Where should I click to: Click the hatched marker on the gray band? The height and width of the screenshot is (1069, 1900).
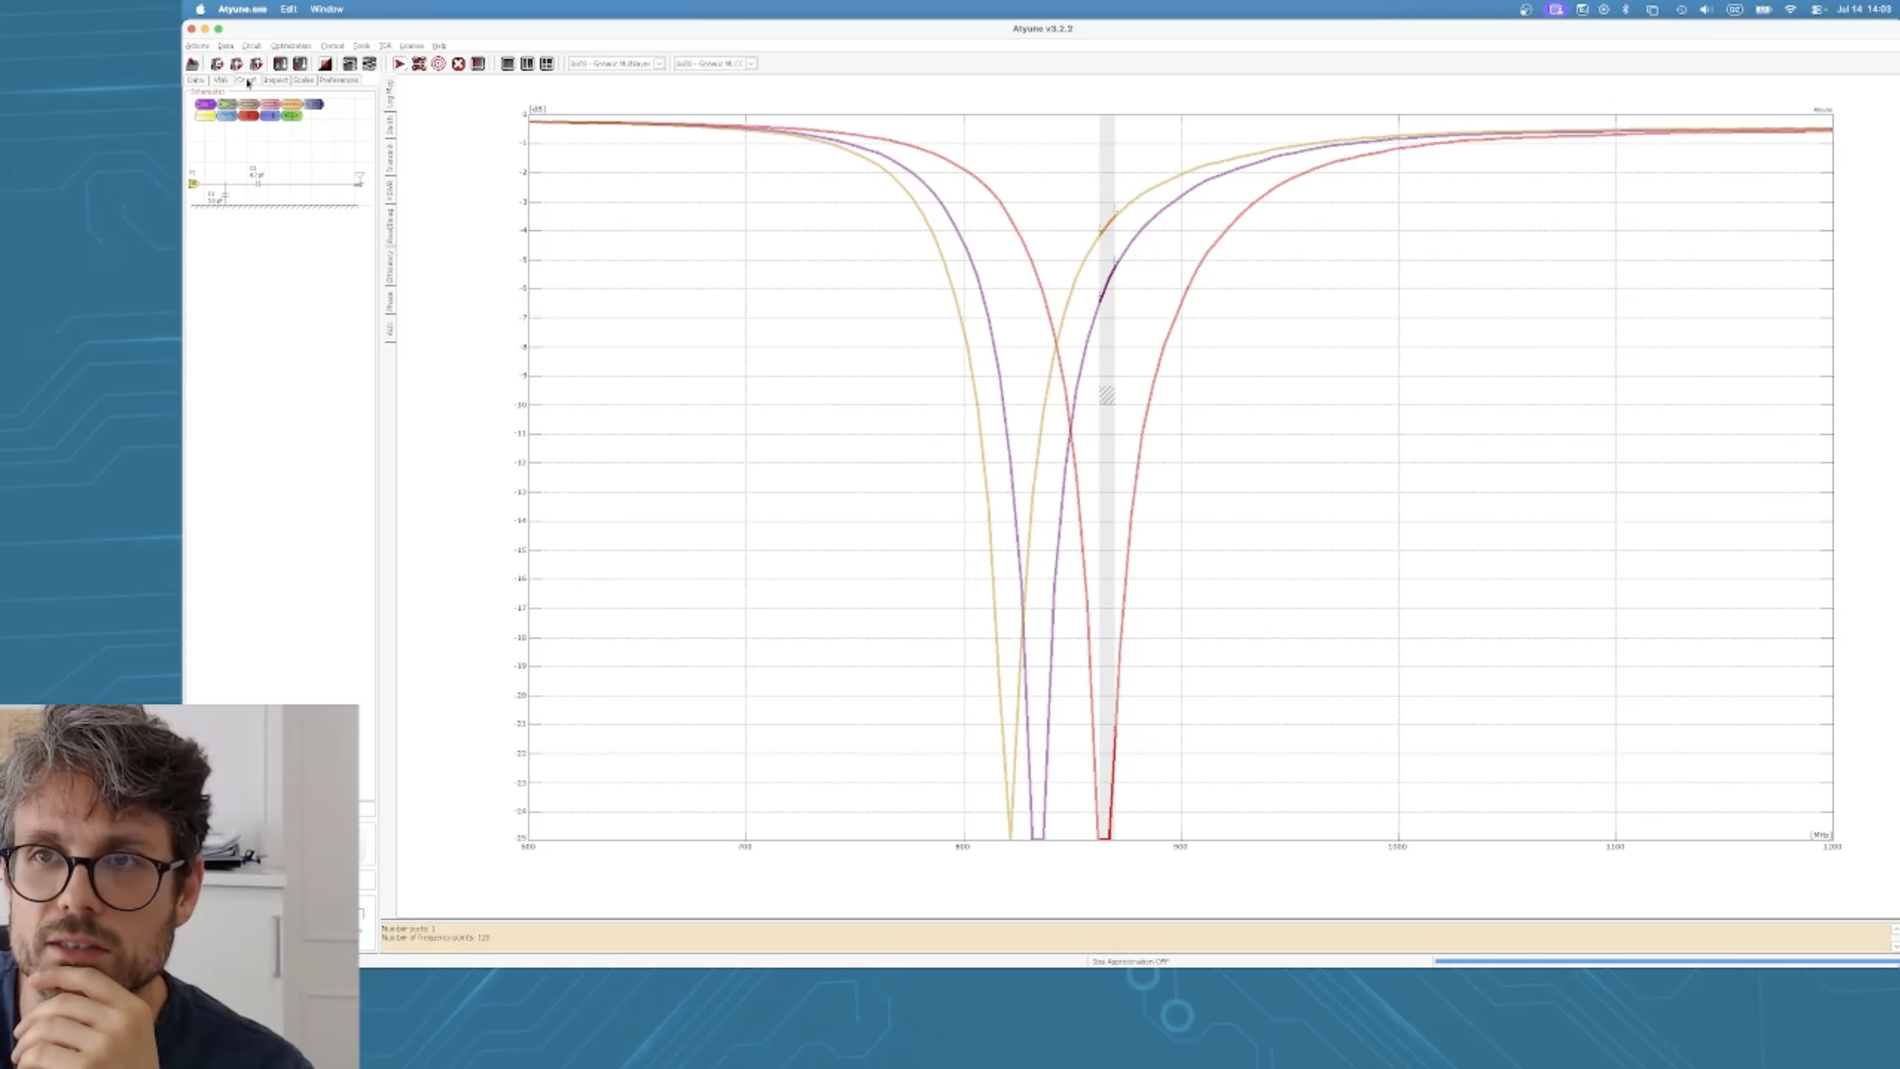pyautogui.click(x=1106, y=395)
